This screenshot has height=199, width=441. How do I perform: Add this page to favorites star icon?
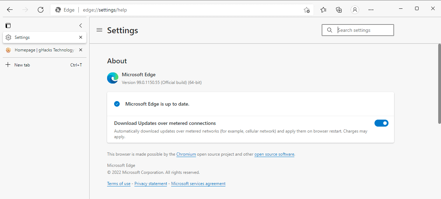[307, 10]
